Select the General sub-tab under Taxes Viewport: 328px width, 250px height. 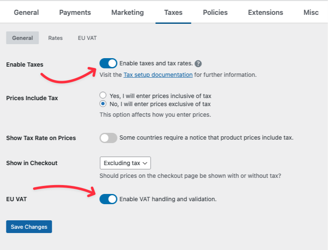(x=22, y=38)
